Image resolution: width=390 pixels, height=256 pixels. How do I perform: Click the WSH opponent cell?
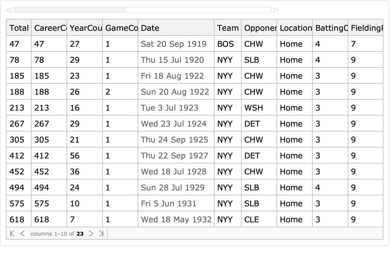pos(253,108)
